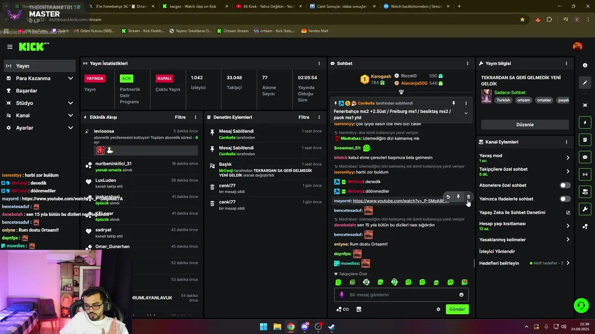
Task: Click the pin icon on the pinned message
Action: pos(454,103)
